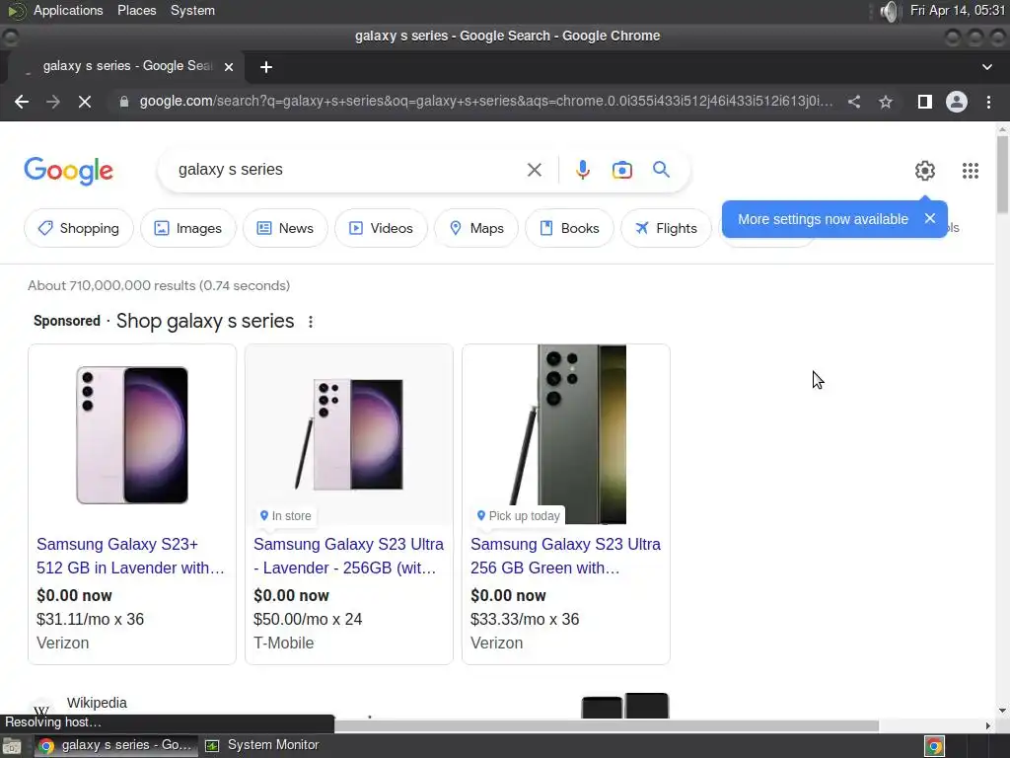Go back to the previous page
1010x758 pixels.
pyautogui.click(x=22, y=102)
